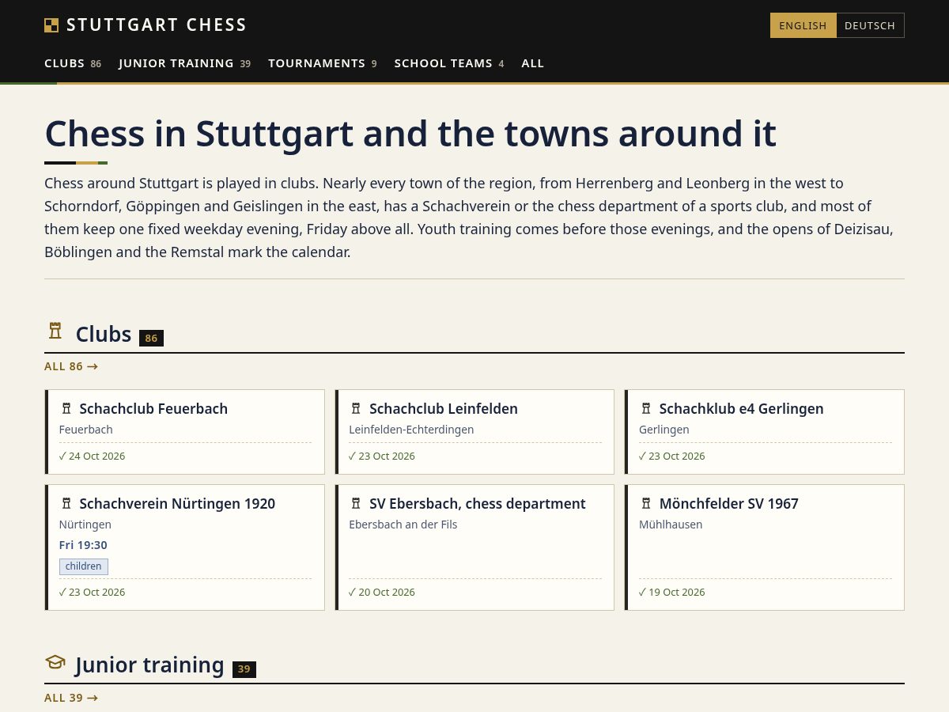Image resolution: width=949 pixels, height=712 pixels.
Task: Follow the All 39 junior training link
Action: coord(71,698)
